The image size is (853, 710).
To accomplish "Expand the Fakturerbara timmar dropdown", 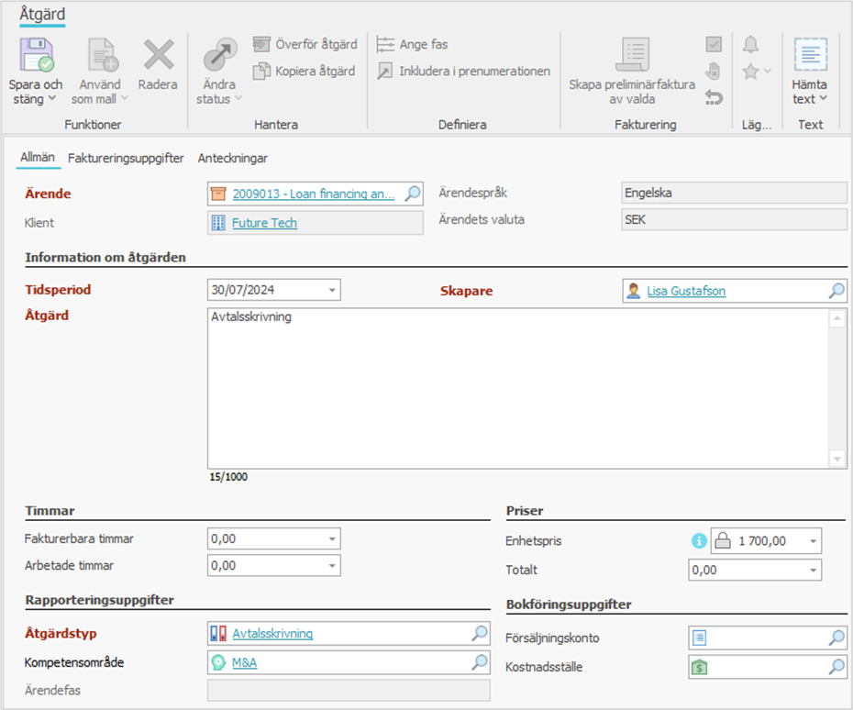I will (331, 539).
